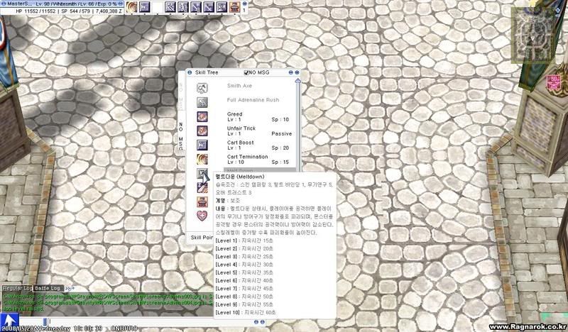This screenshot has width=568, height=332.
Task: Click the blue arrow icon beside the chat input
Action: point(10,321)
